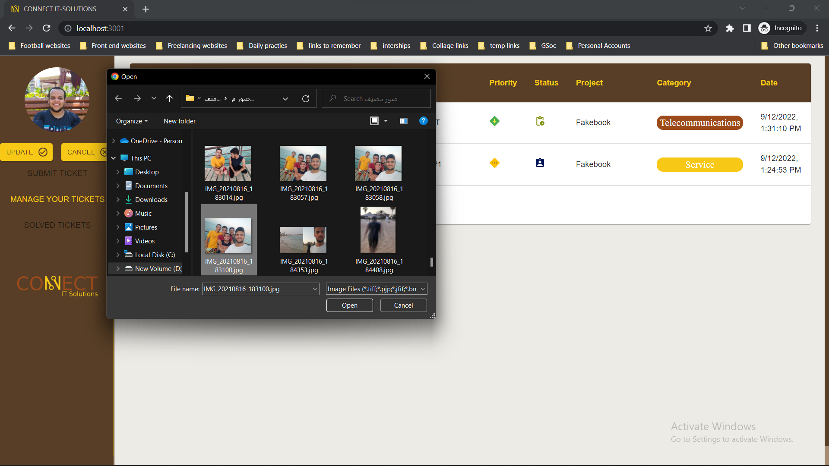Viewport: 829px width, 466px height.
Task: Open the Chrome three-dot menu
Action: point(817,28)
